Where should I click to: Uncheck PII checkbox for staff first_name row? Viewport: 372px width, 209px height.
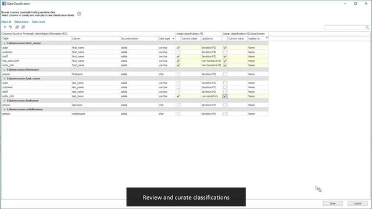click(x=178, y=56)
